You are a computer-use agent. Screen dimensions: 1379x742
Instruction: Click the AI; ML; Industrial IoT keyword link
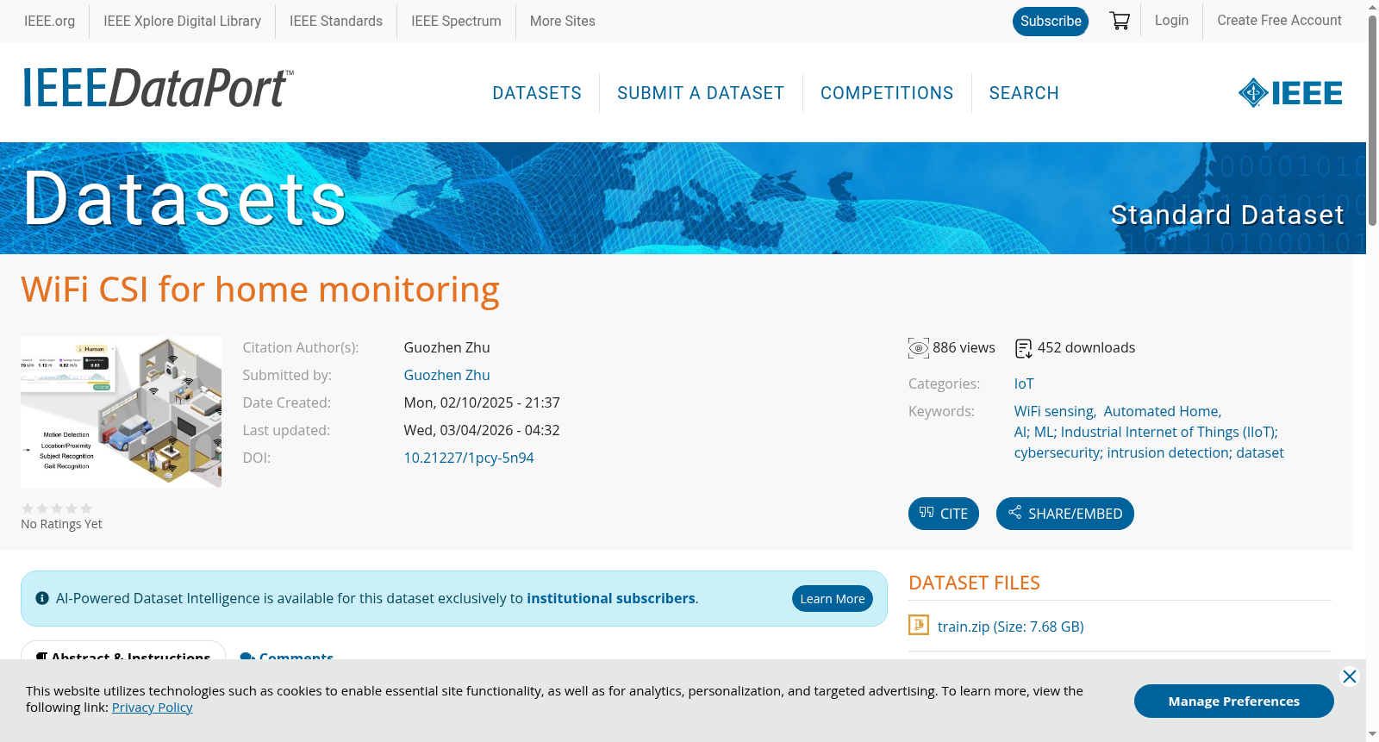[x=1149, y=442]
